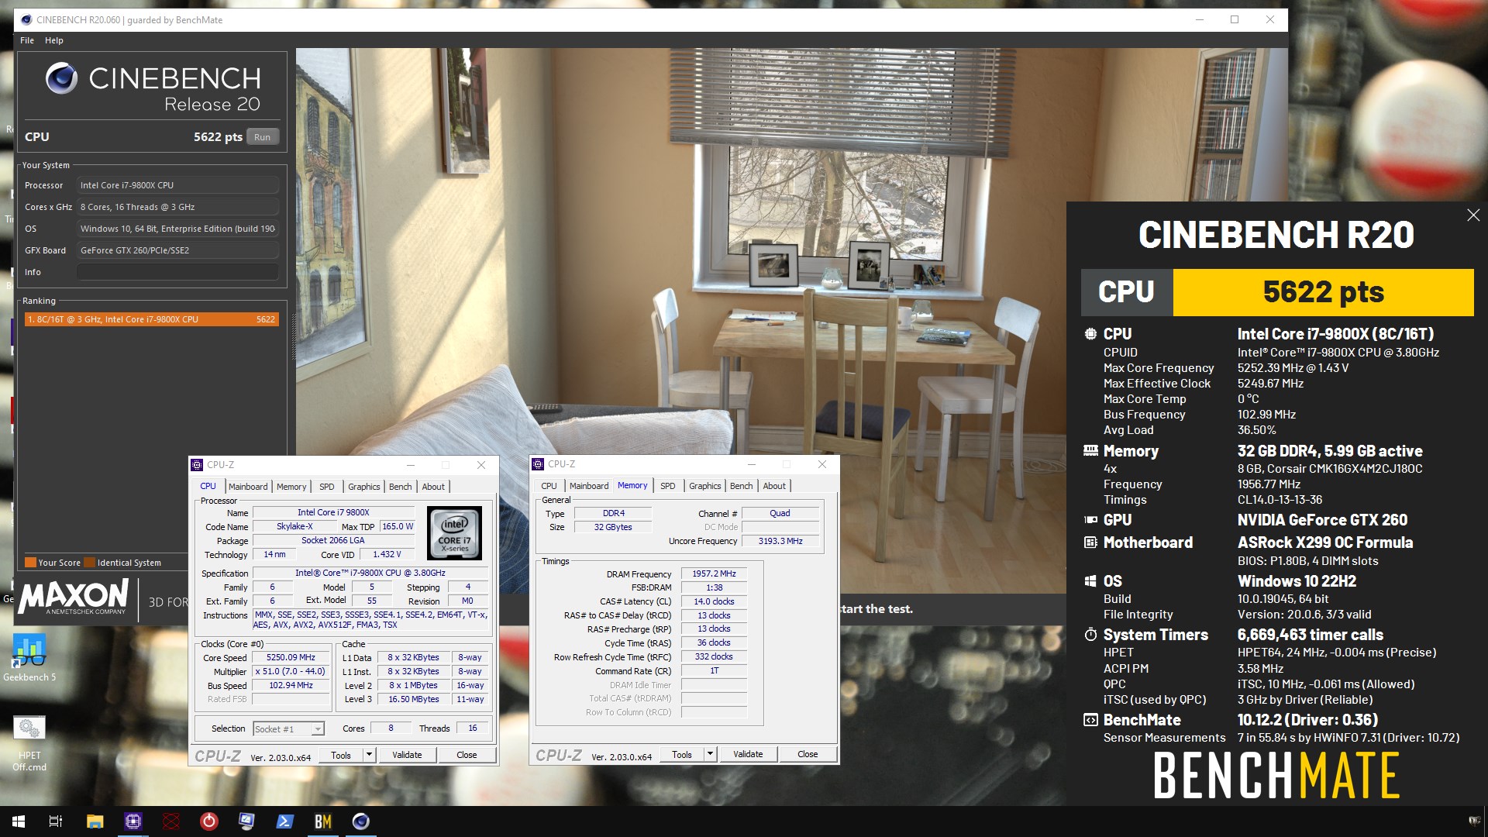The height and width of the screenshot is (837, 1488).
Task: Click Cinebench title bar icon
Action: tap(26, 20)
